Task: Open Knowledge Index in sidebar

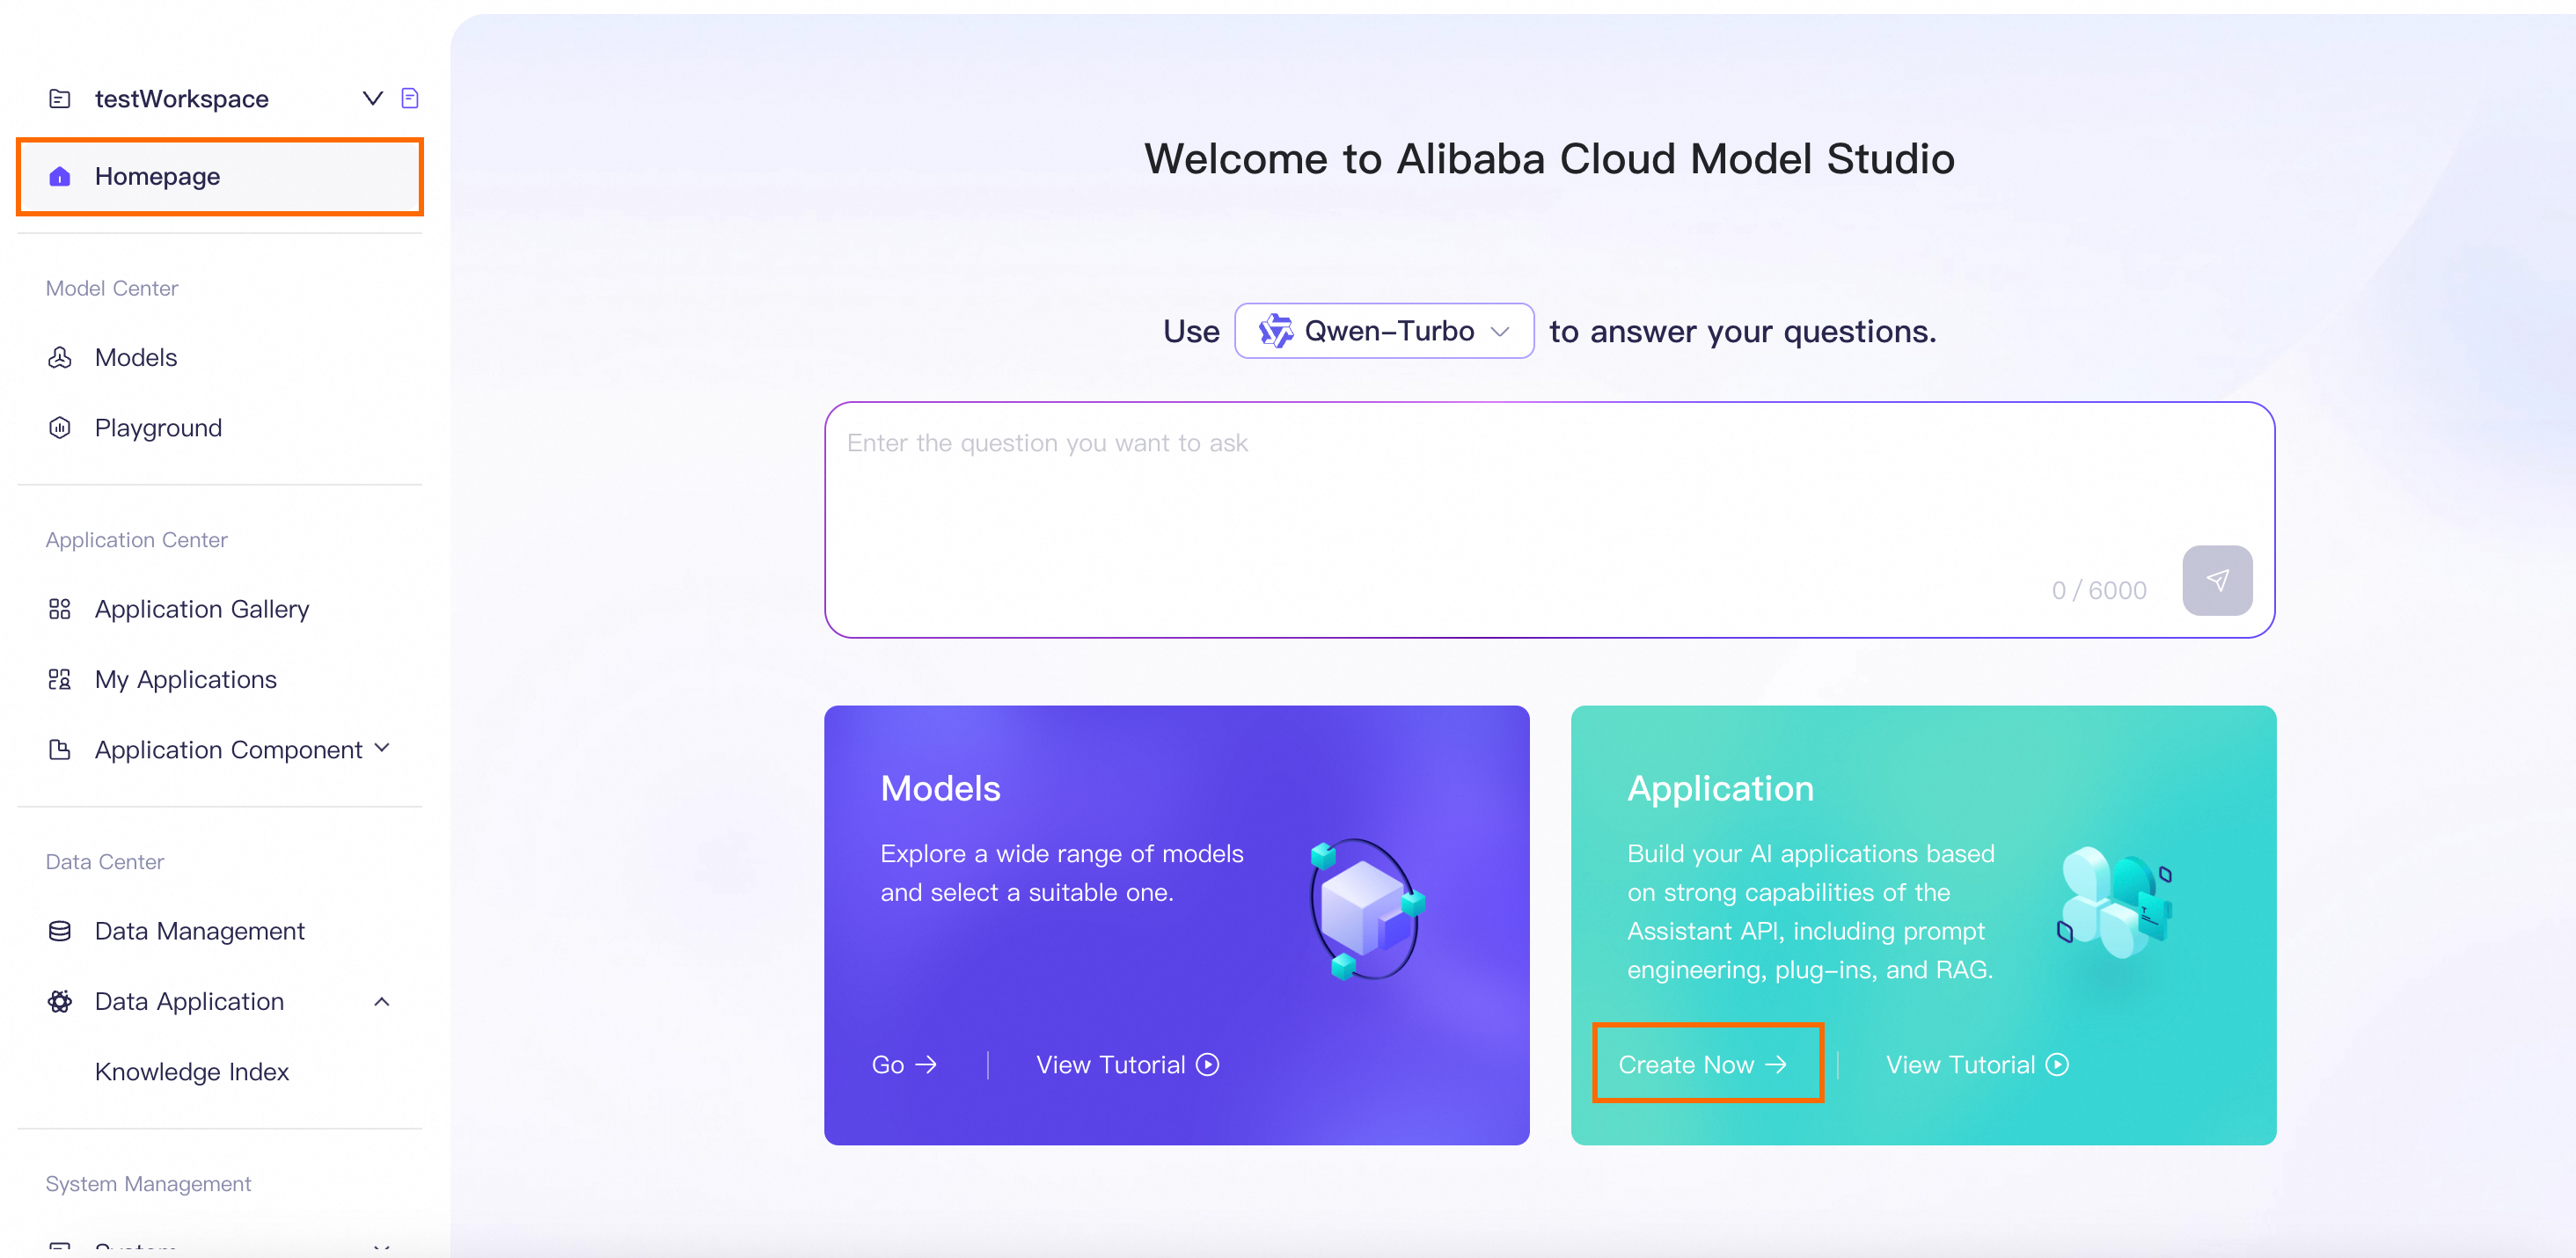Action: (x=192, y=1071)
